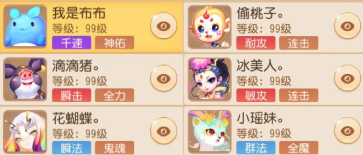Pick the 冰美人 character portrait
The height and width of the screenshot is (155, 363).
[x=209, y=79]
